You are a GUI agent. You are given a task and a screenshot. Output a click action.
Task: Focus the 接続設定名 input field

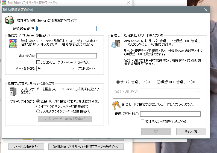coord(66,28)
